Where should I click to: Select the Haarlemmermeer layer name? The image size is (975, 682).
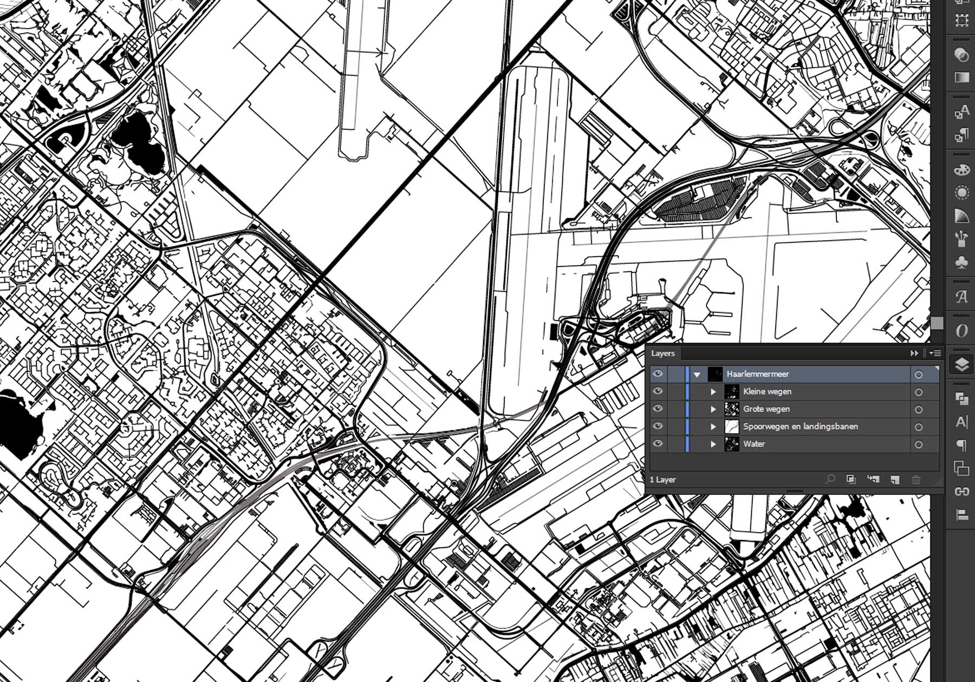[758, 374]
